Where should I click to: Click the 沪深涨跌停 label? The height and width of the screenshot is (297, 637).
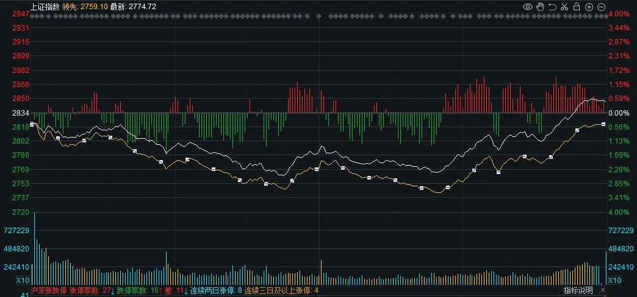49,291
